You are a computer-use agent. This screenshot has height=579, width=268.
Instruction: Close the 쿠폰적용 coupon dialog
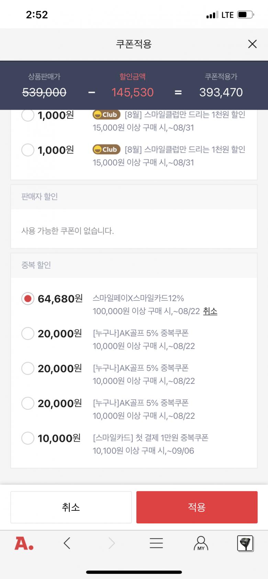pyautogui.click(x=252, y=44)
